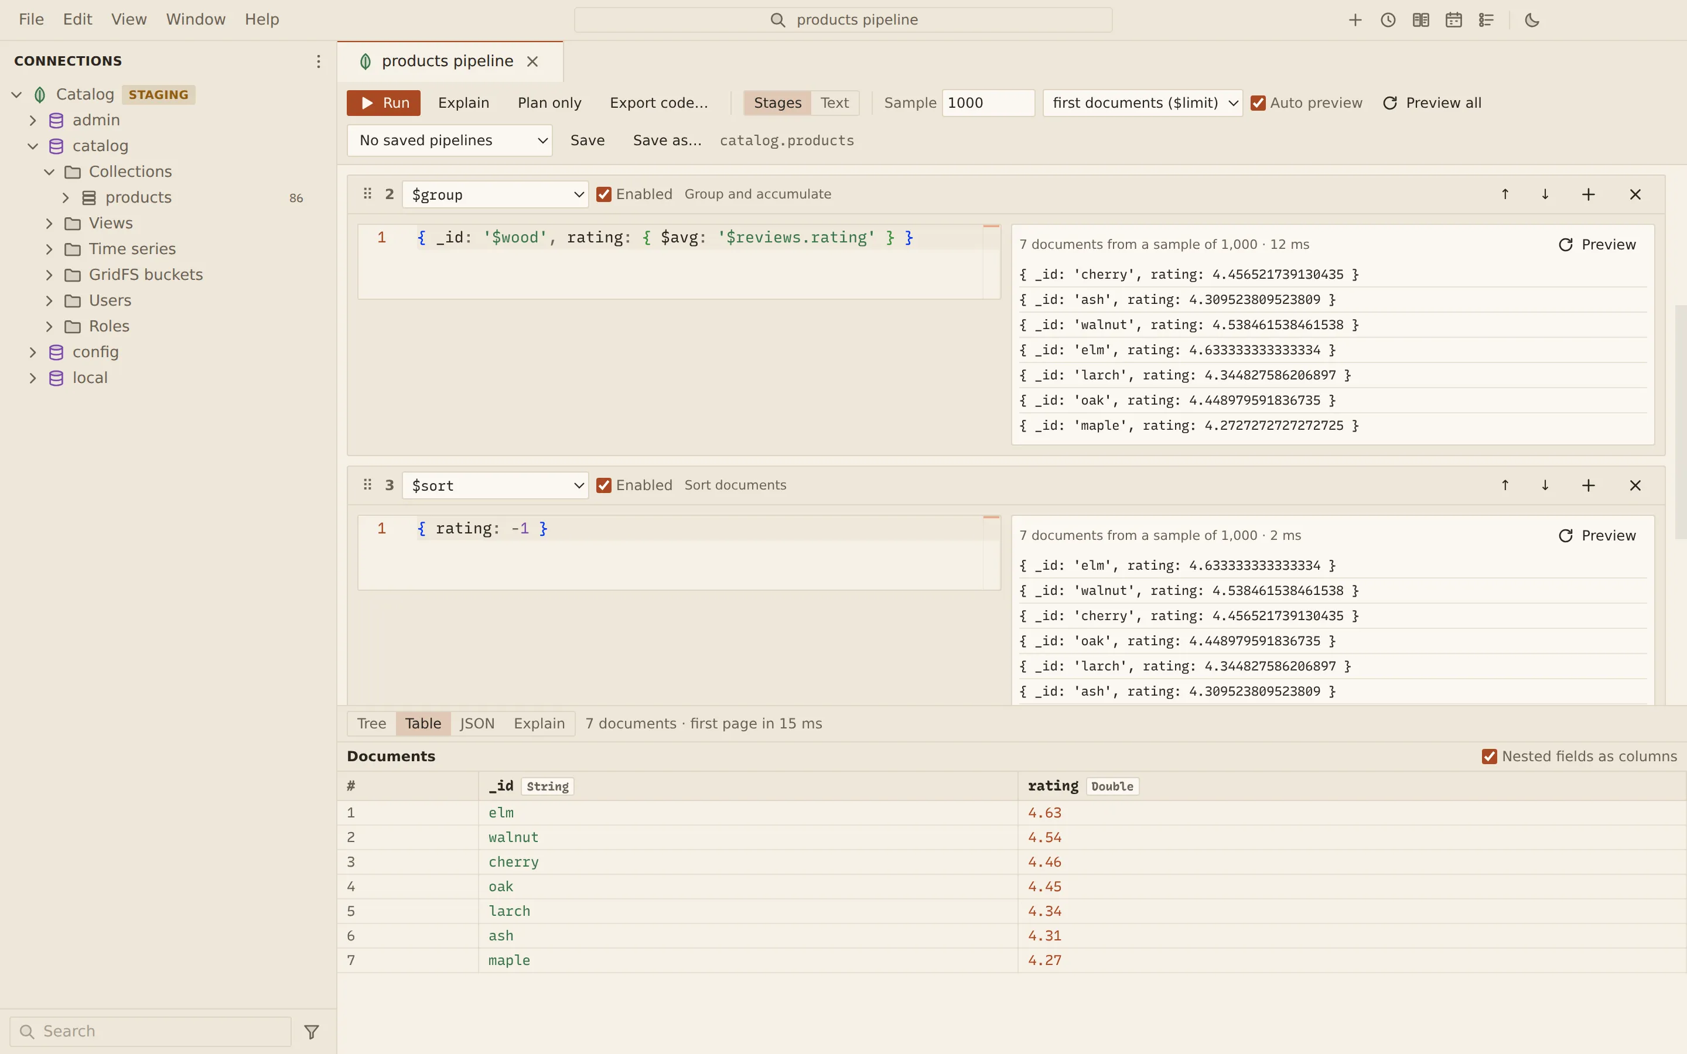Open the Connections panel three-dot menu

point(319,61)
